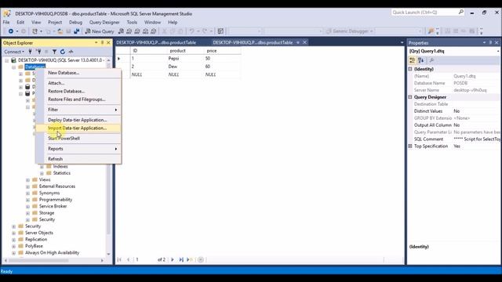Click the Refresh icon in Object Explorer toolbar

click(x=63, y=52)
